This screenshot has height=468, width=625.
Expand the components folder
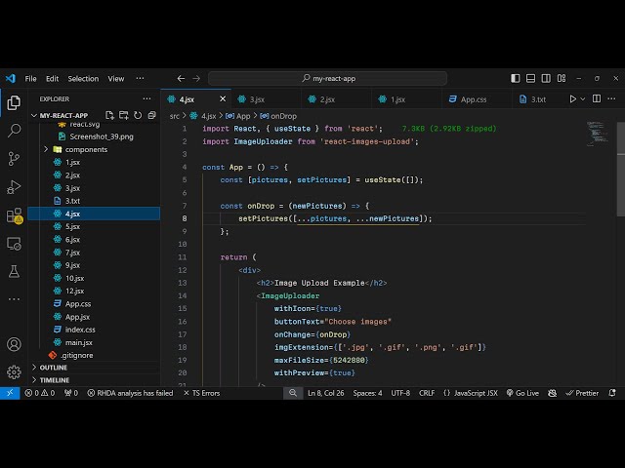point(86,149)
